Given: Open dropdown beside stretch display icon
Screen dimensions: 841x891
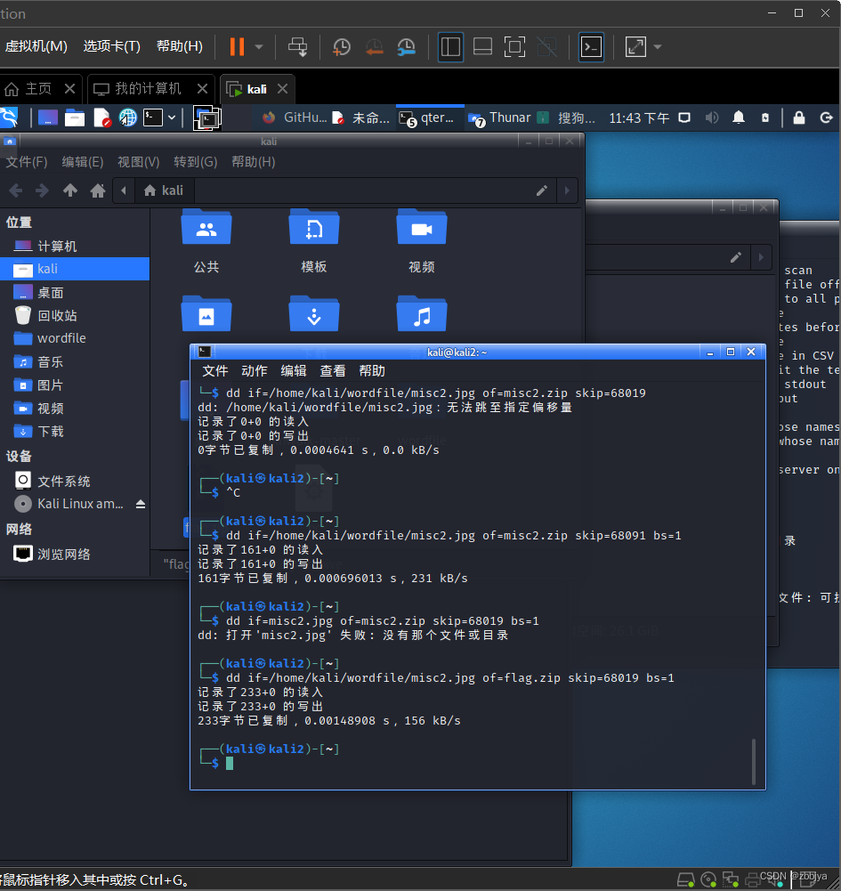Looking at the screenshot, I should tap(658, 46).
